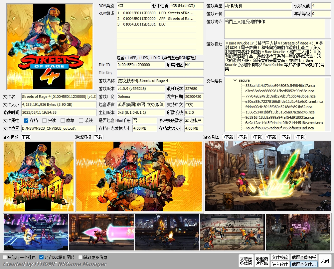Click the large green-slash gameplay screenshot
Viewport: 334px width, 269px height.
coord(268,176)
